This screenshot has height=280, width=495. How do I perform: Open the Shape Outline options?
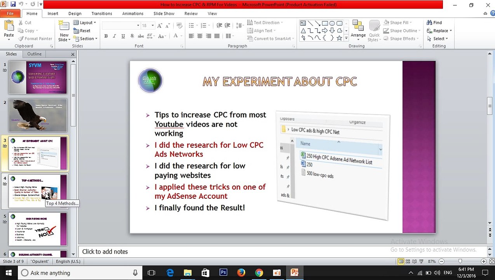[x=402, y=31]
